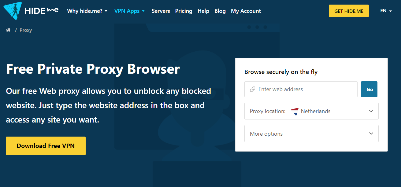Screen dimensions: 401x187
Task: Click the link icon in address field
Action: coord(253,89)
